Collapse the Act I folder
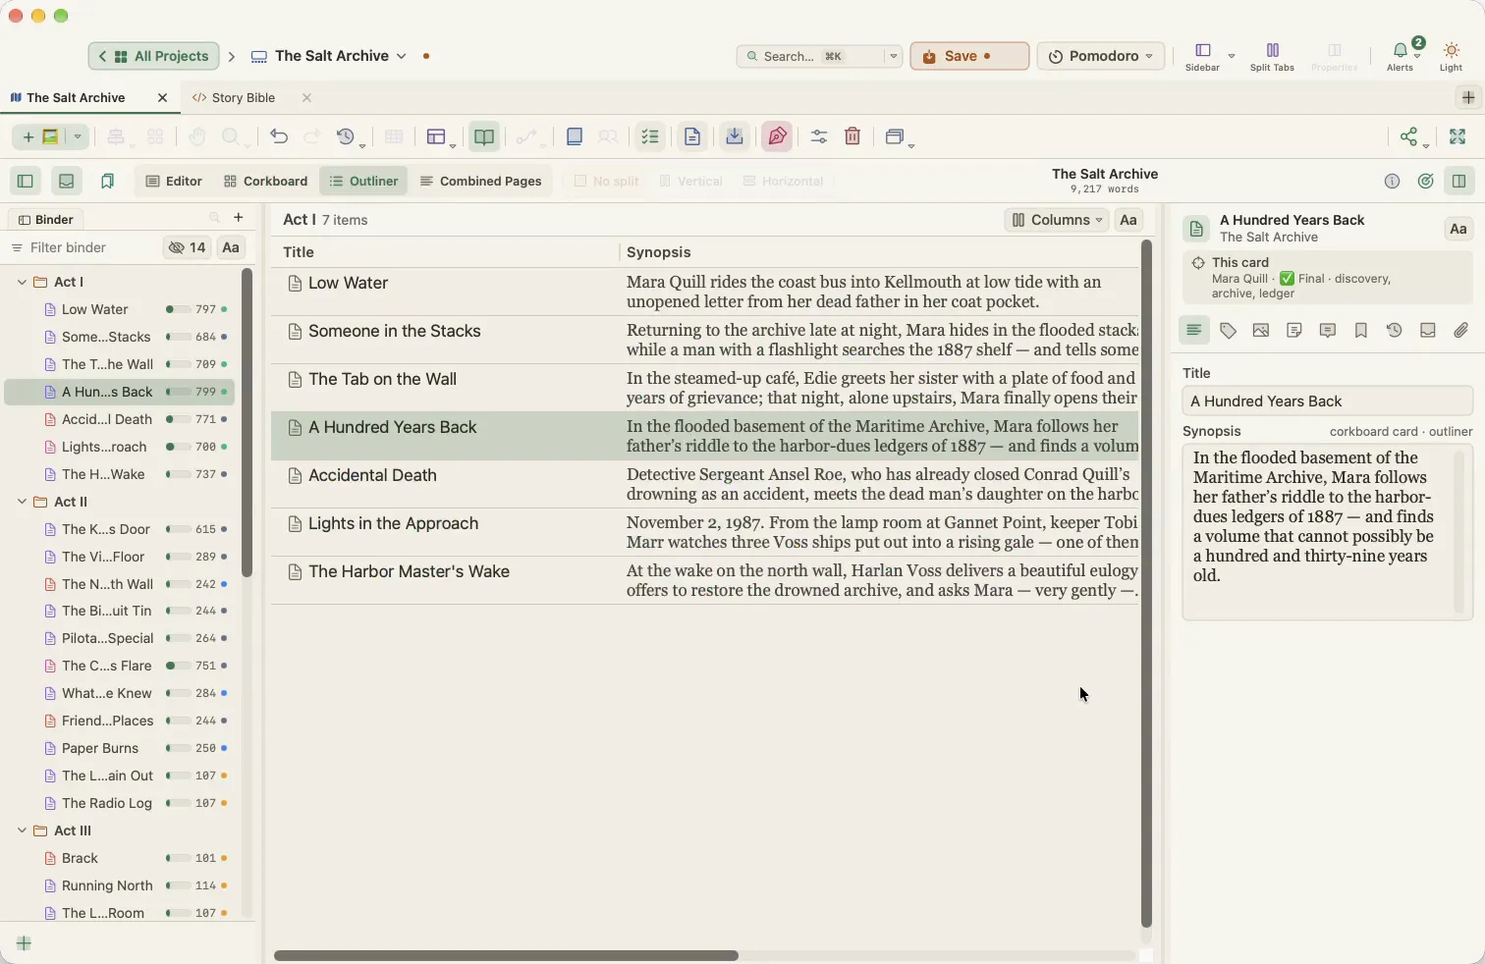This screenshot has width=1485, height=964. [22, 283]
